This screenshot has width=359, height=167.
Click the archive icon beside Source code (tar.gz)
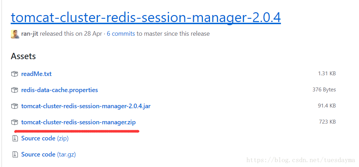(14, 154)
